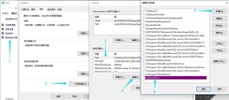Switch to the 计算机名 tab
Viewport: 229px width, 100px height.
25,10
